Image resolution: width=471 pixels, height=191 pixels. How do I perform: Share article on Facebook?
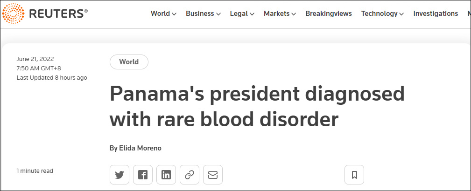tap(143, 175)
